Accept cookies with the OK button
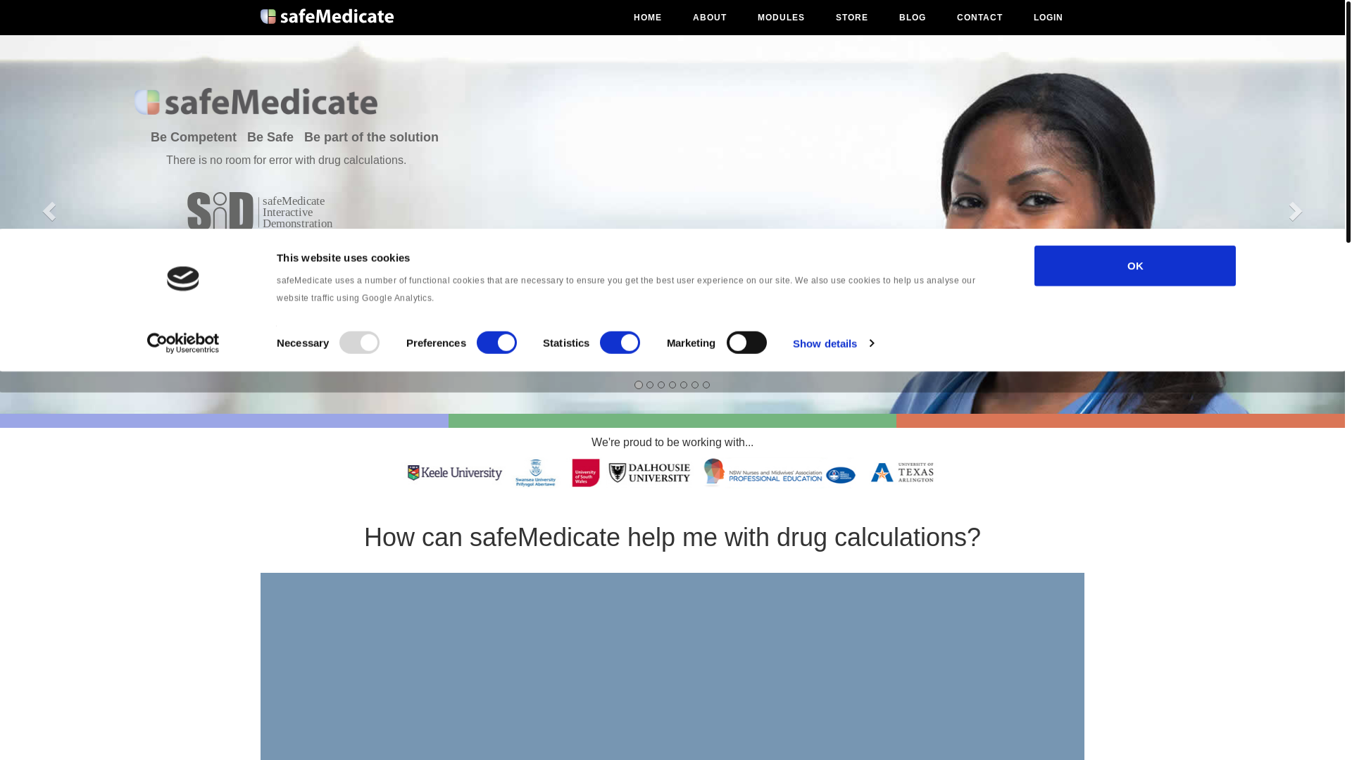Screen dimensions: 1352x760 coord(1134,266)
